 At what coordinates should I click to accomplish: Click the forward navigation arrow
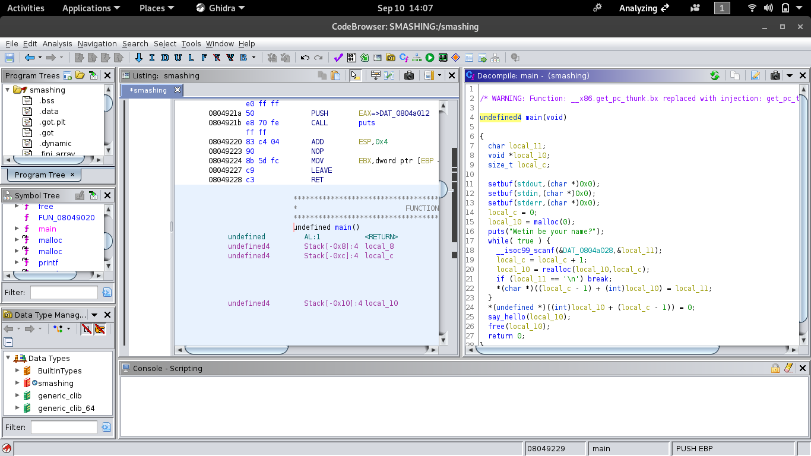click(51, 58)
